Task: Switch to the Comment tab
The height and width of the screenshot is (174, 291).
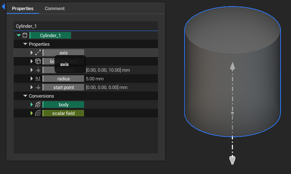Action: point(54,8)
